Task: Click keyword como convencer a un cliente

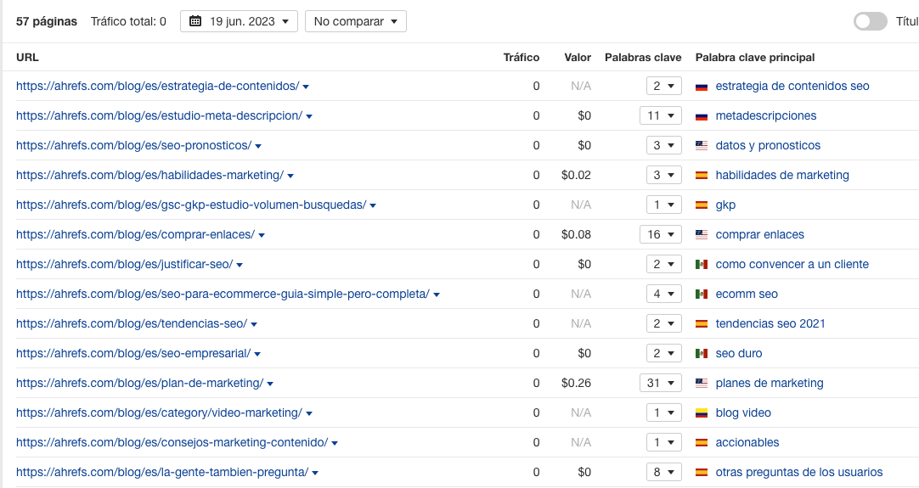Action: coord(792,264)
